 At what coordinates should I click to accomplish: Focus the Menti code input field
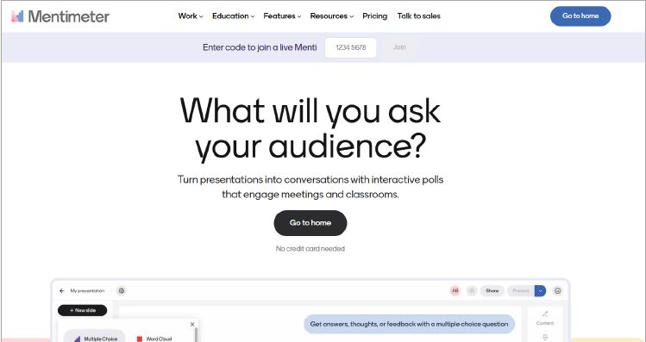click(x=351, y=47)
